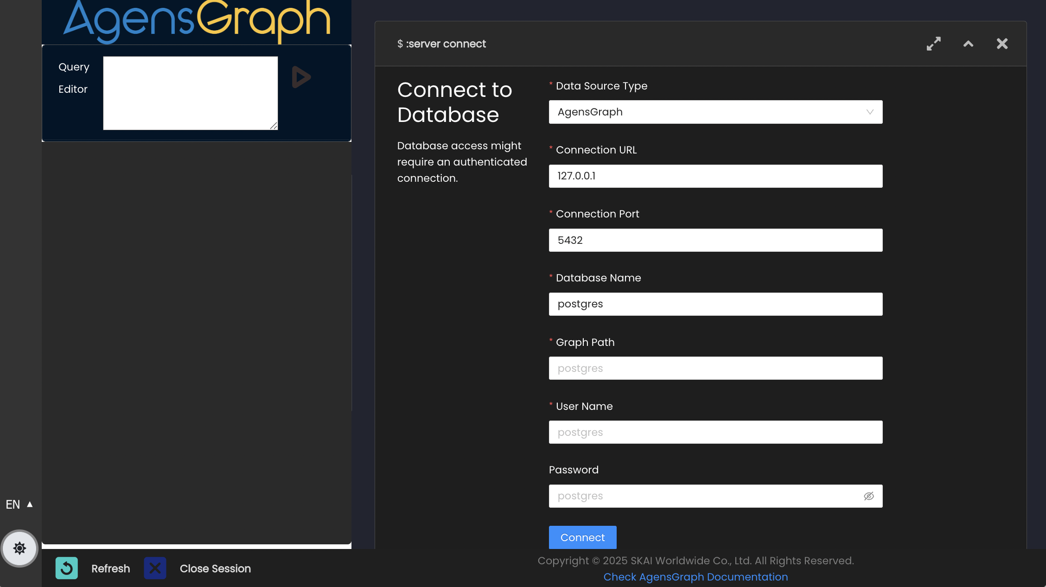Click the 'Connect to Database' heading
Screen dimensions: 1046x587
click(455, 102)
